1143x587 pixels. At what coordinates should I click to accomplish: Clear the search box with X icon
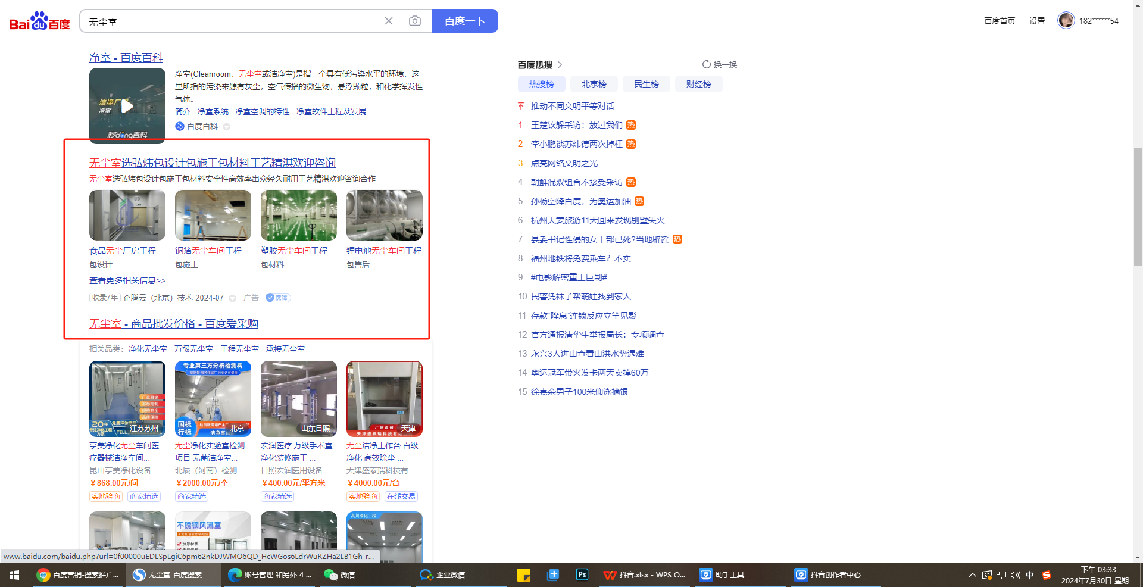tap(389, 21)
